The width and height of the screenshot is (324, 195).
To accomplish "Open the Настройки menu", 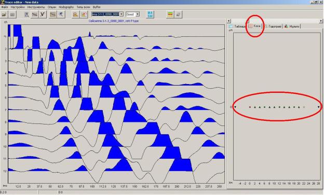I will [18, 7].
